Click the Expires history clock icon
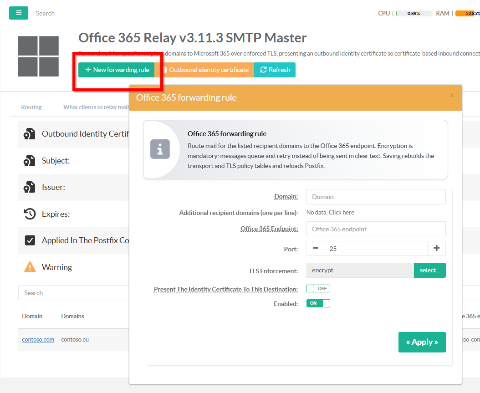 [30, 214]
